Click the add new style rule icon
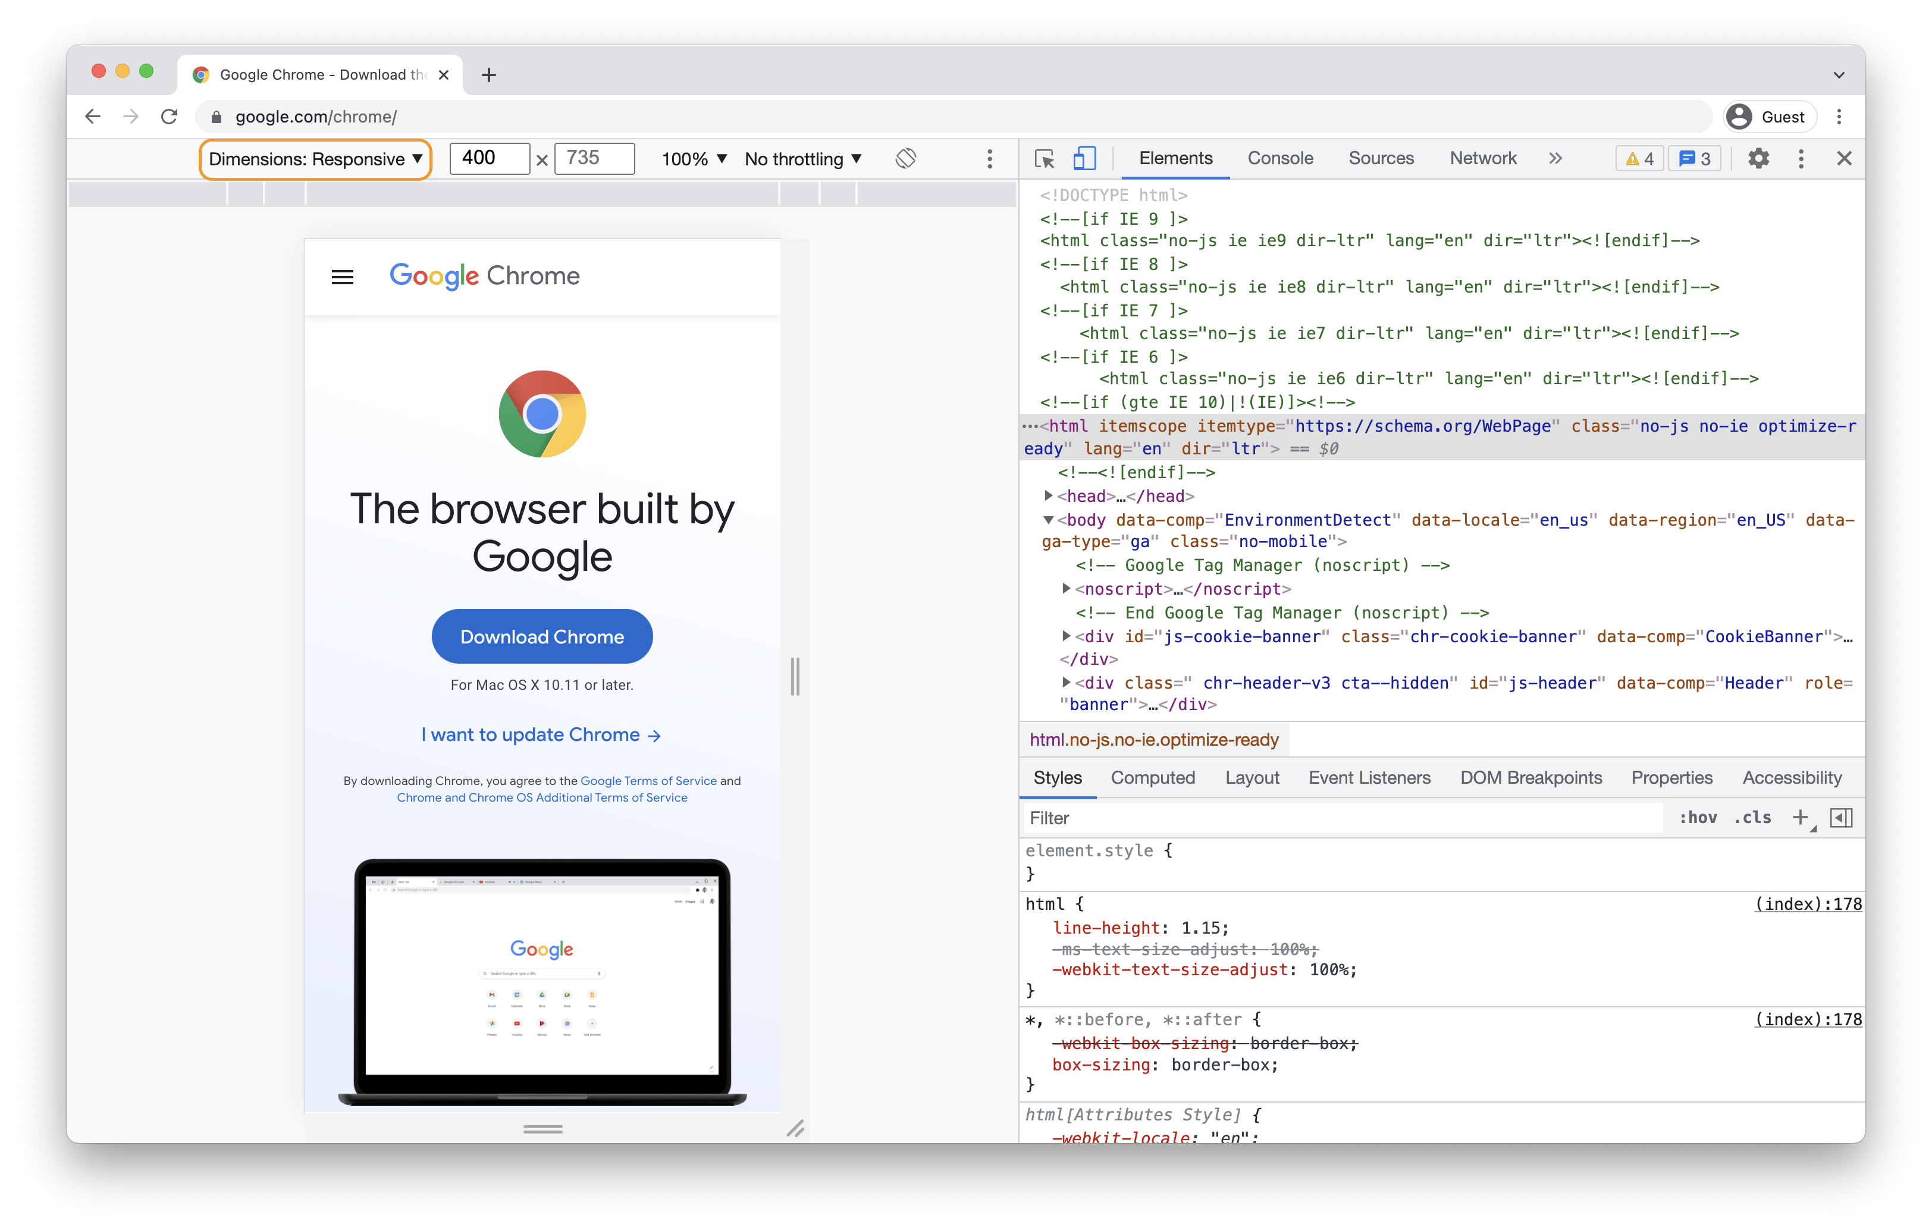 [1801, 819]
